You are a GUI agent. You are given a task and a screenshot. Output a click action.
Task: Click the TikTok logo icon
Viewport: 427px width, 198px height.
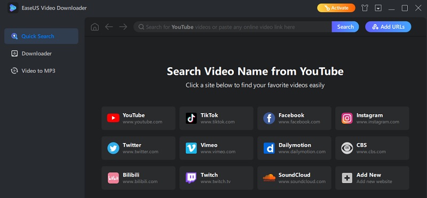pos(191,118)
